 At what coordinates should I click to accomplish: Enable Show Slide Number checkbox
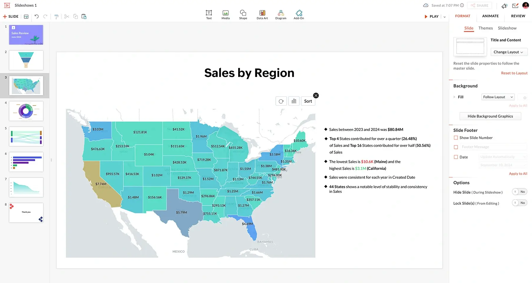[x=456, y=138]
